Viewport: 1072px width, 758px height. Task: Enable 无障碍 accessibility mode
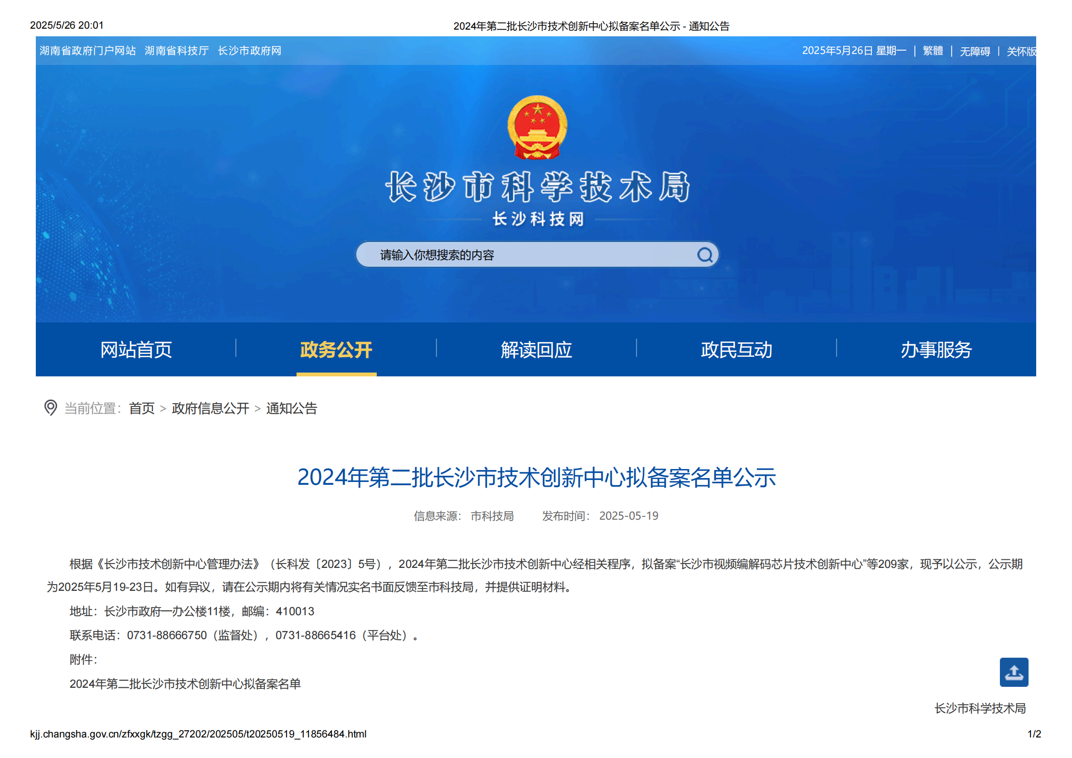(975, 51)
